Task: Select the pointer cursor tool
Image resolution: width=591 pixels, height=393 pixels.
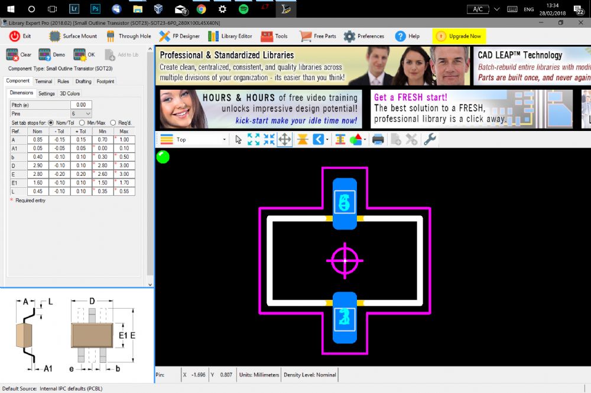Action: click(238, 140)
